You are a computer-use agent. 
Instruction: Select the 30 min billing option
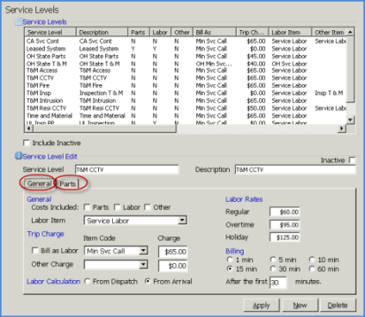coord(273,269)
